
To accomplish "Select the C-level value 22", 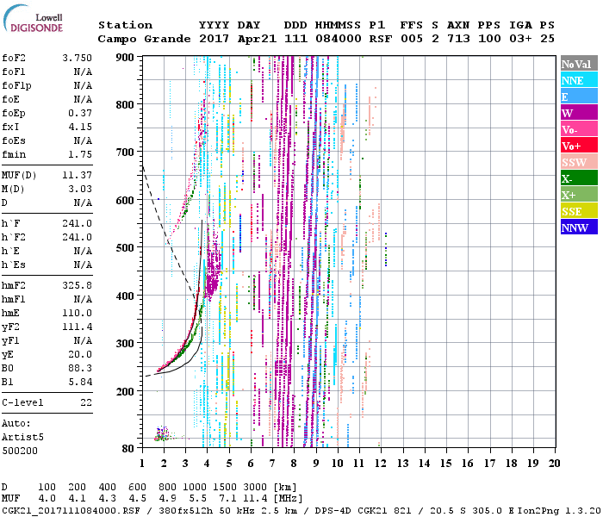I will (86, 402).
